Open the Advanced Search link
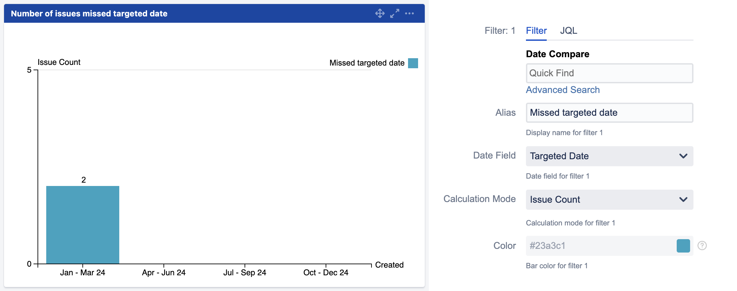The width and height of the screenshot is (737, 291). coord(563,90)
